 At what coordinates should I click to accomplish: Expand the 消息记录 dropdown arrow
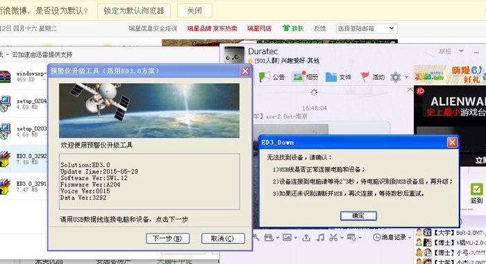(410, 238)
